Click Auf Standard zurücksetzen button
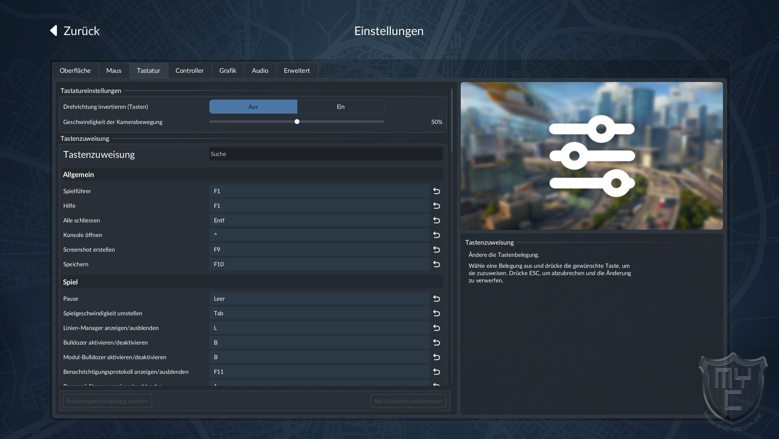 pyautogui.click(x=408, y=401)
